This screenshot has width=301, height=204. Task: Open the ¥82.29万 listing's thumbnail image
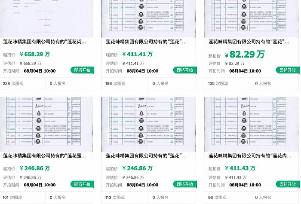pyautogui.click(x=251, y=18)
